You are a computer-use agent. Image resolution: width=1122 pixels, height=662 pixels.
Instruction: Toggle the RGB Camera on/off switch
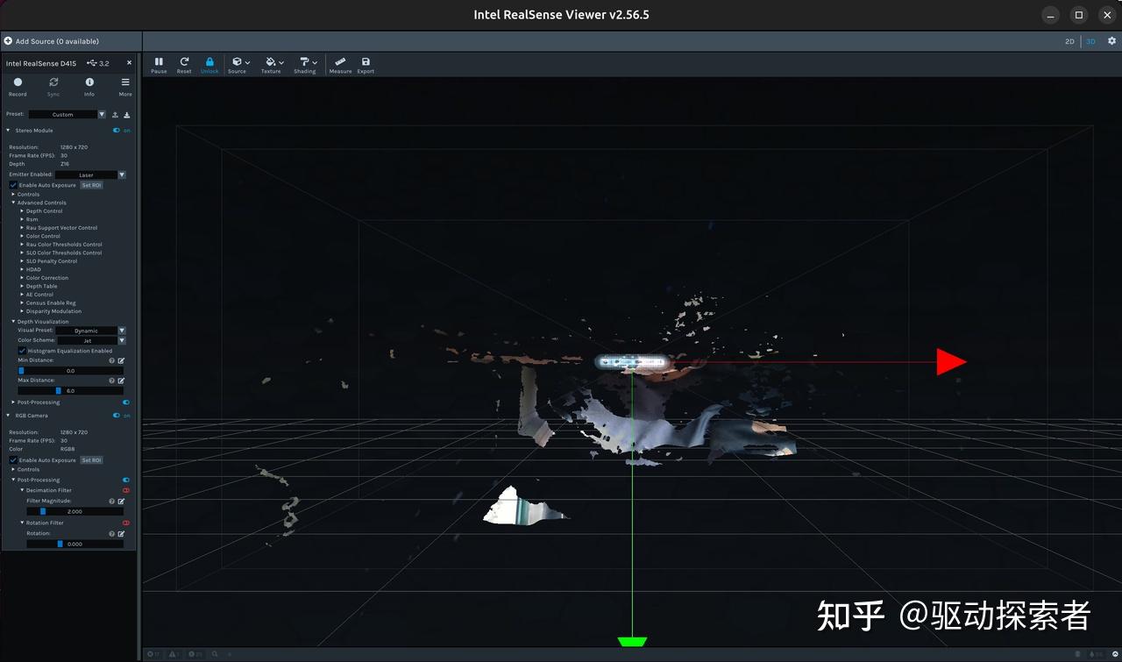tap(117, 416)
